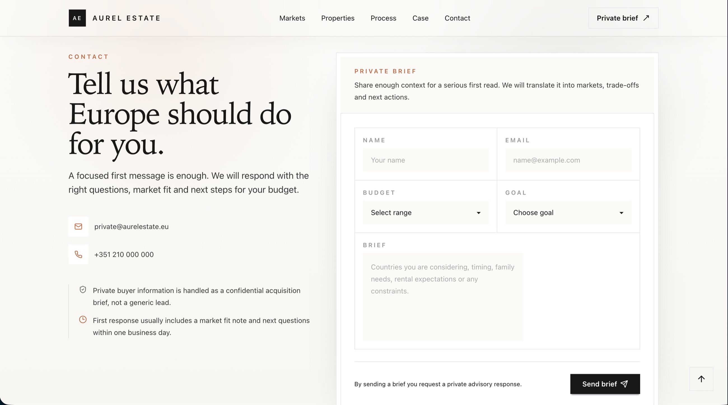Screen dimensions: 728x405
Task: Click the +351 210 000 000 phone link
Action: [x=124, y=254]
